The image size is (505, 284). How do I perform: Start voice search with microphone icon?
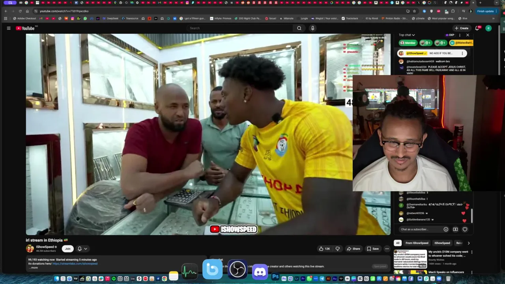coord(312,28)
